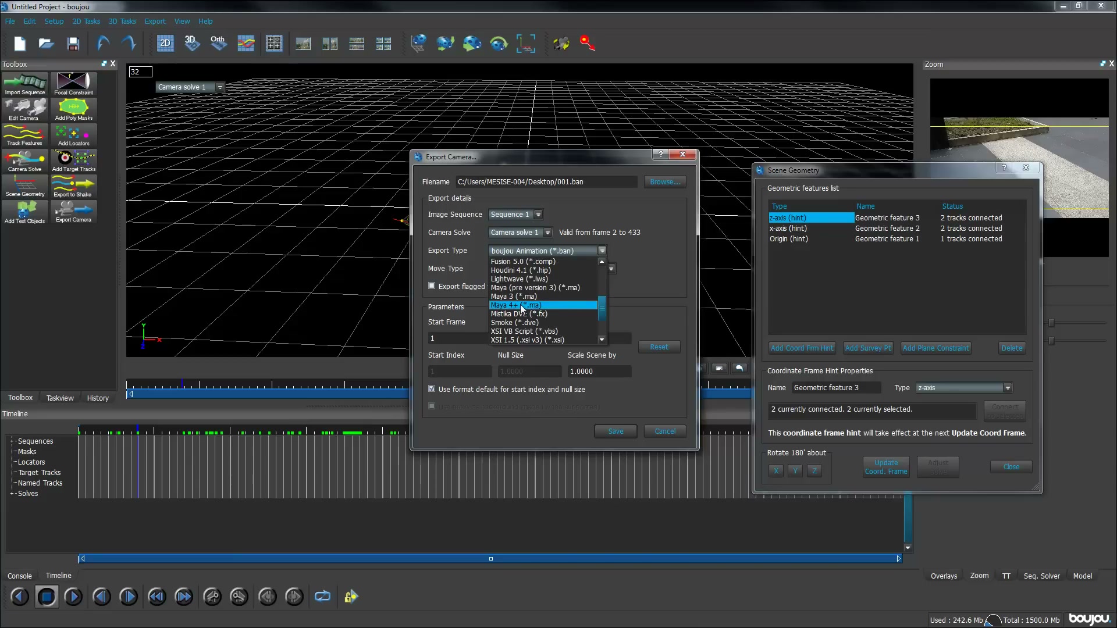1117x628 pixels.
Task: Click the Save project floppy icon
Action: click(73, 44)
